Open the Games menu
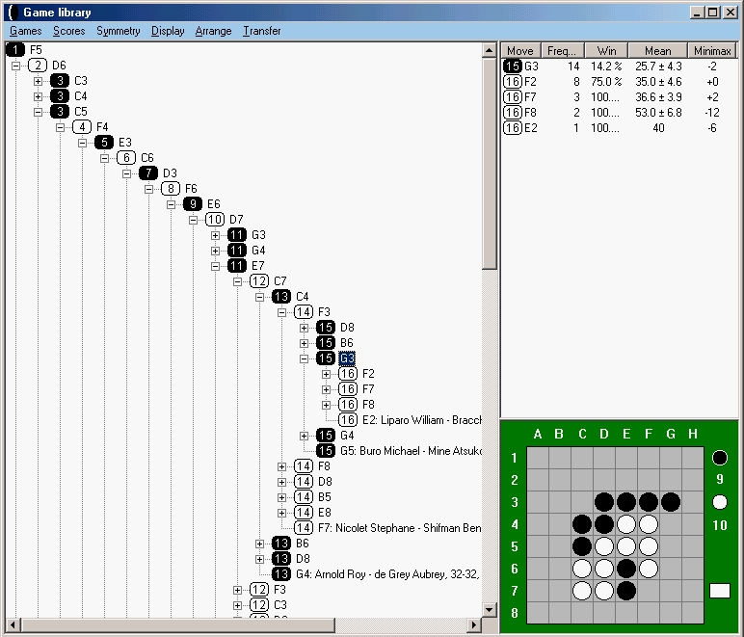The height and width of the screenshot is (637, 744). coord(25,31)
